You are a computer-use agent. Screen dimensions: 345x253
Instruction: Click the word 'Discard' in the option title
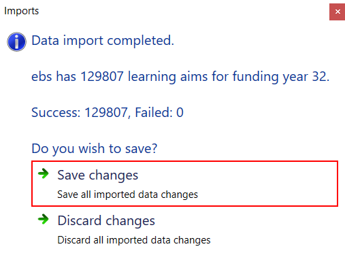[x=80, y=220]
